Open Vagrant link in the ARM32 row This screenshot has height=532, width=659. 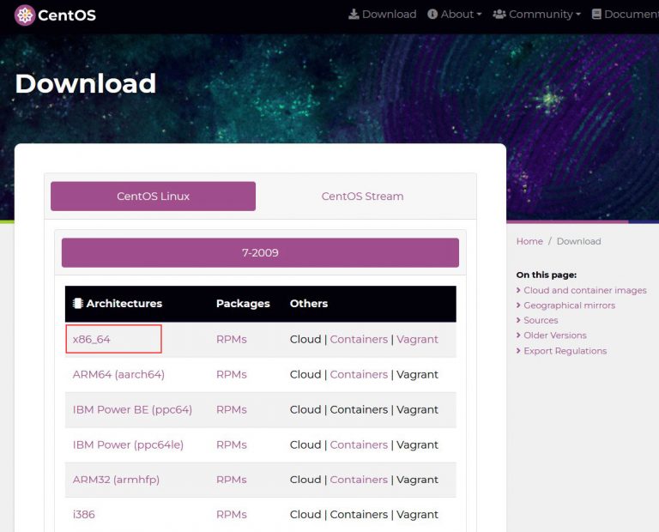click(417, 480)
